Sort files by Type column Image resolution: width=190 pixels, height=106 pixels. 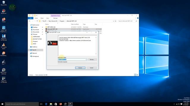(84, 24)
